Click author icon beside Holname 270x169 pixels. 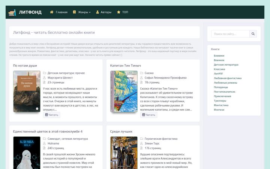coord(44,143)
